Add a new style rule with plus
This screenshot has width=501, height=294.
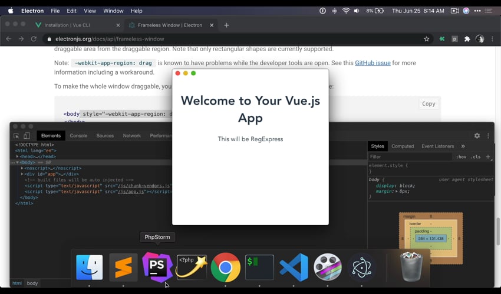(x=488, y=157)
